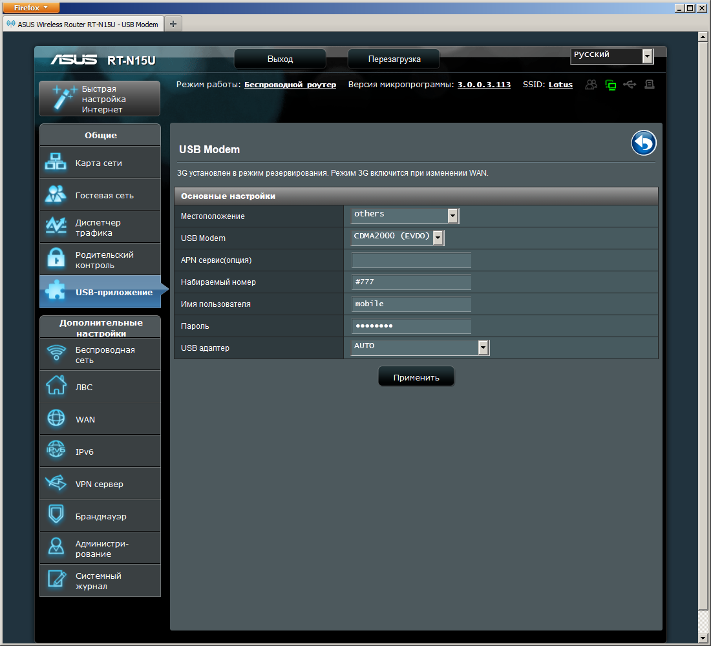Click the USB application puzzle icon
This screenshot has width=711, height=646.
[x=56, y=291]
